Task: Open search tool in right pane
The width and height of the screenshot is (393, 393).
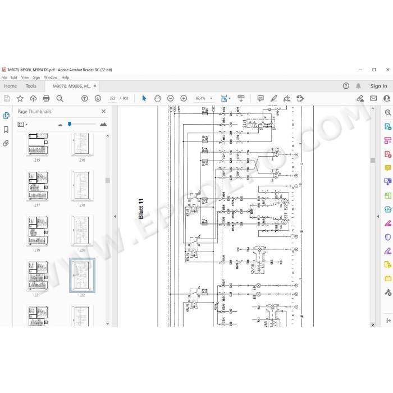Action: point(388,113)
